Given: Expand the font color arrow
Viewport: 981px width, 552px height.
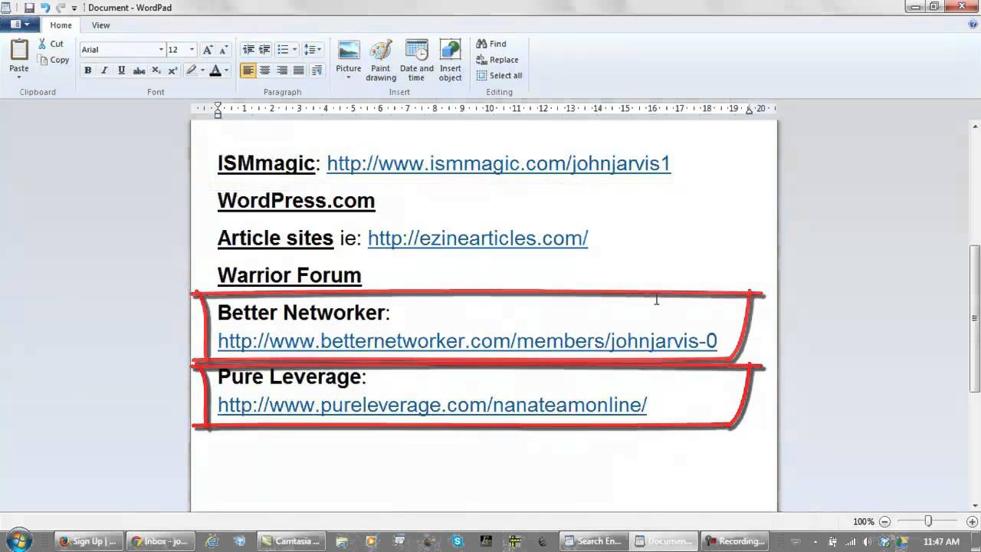Looking at the screenshot, I should 228,71.
